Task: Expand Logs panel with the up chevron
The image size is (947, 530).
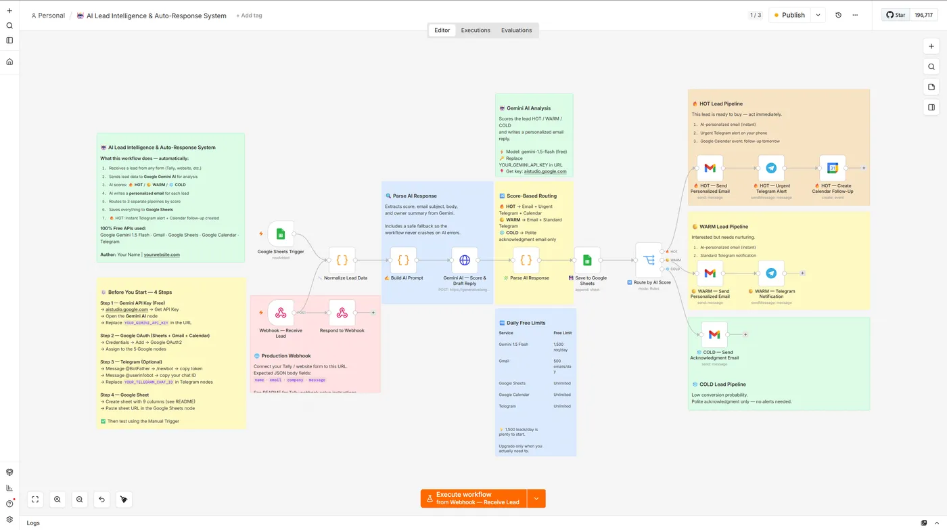Action: (936, 523)
